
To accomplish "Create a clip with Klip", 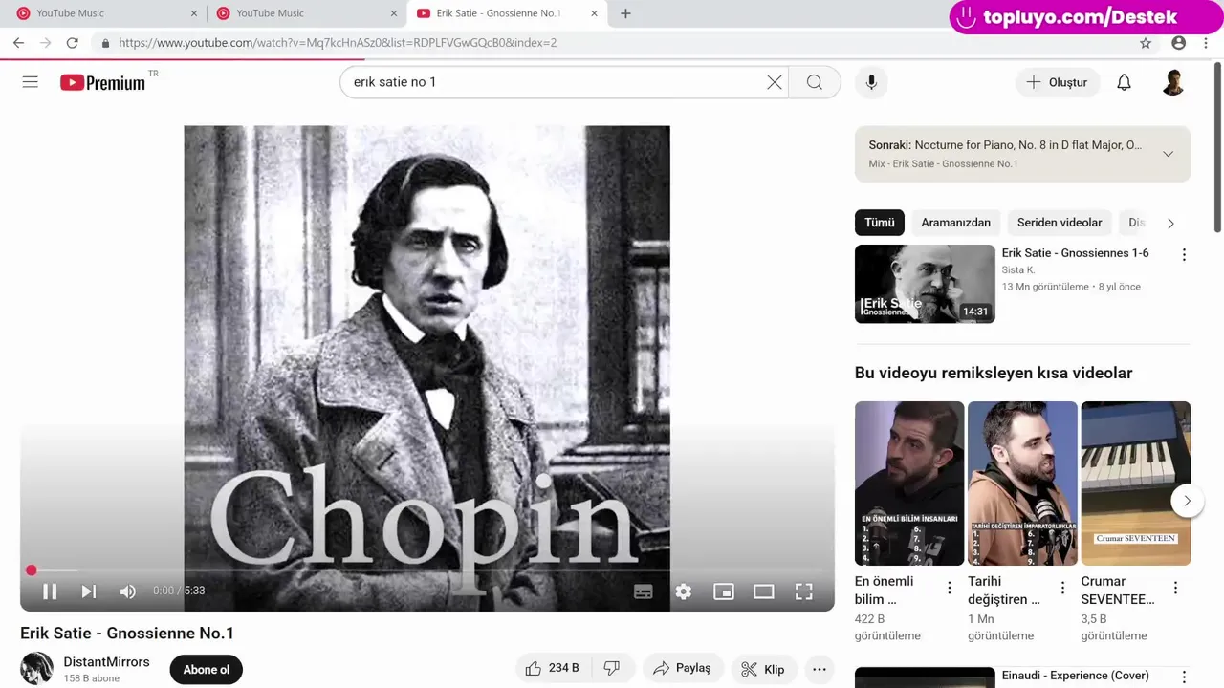I will coord(763,669).
